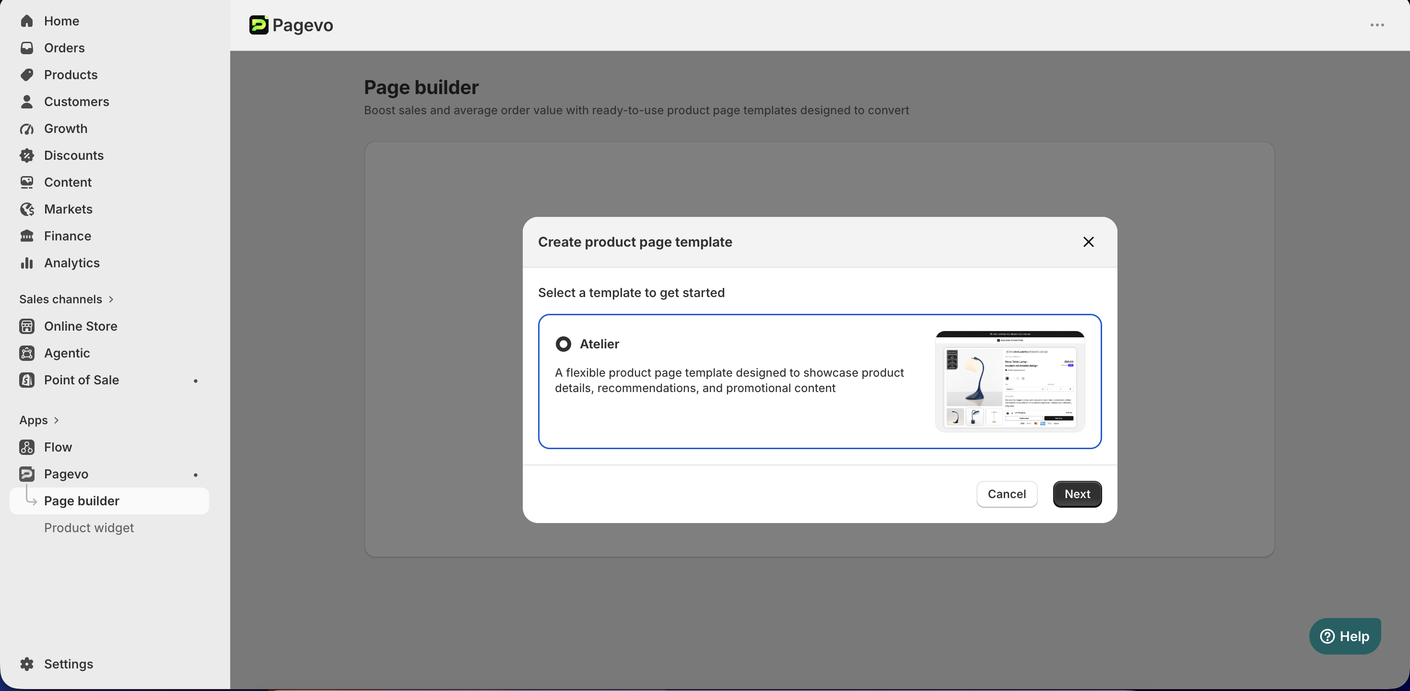Open Settings gear icon

tap(27, 664)
